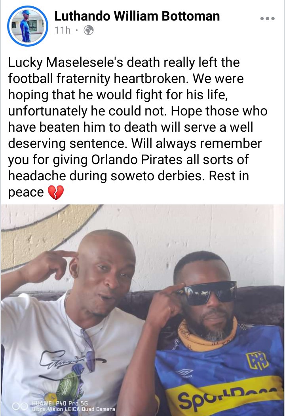The width and height of the screenshot is (285, 416).
Task: Click the "Orlando Pirates" words in post
Action: click(137, 160)
